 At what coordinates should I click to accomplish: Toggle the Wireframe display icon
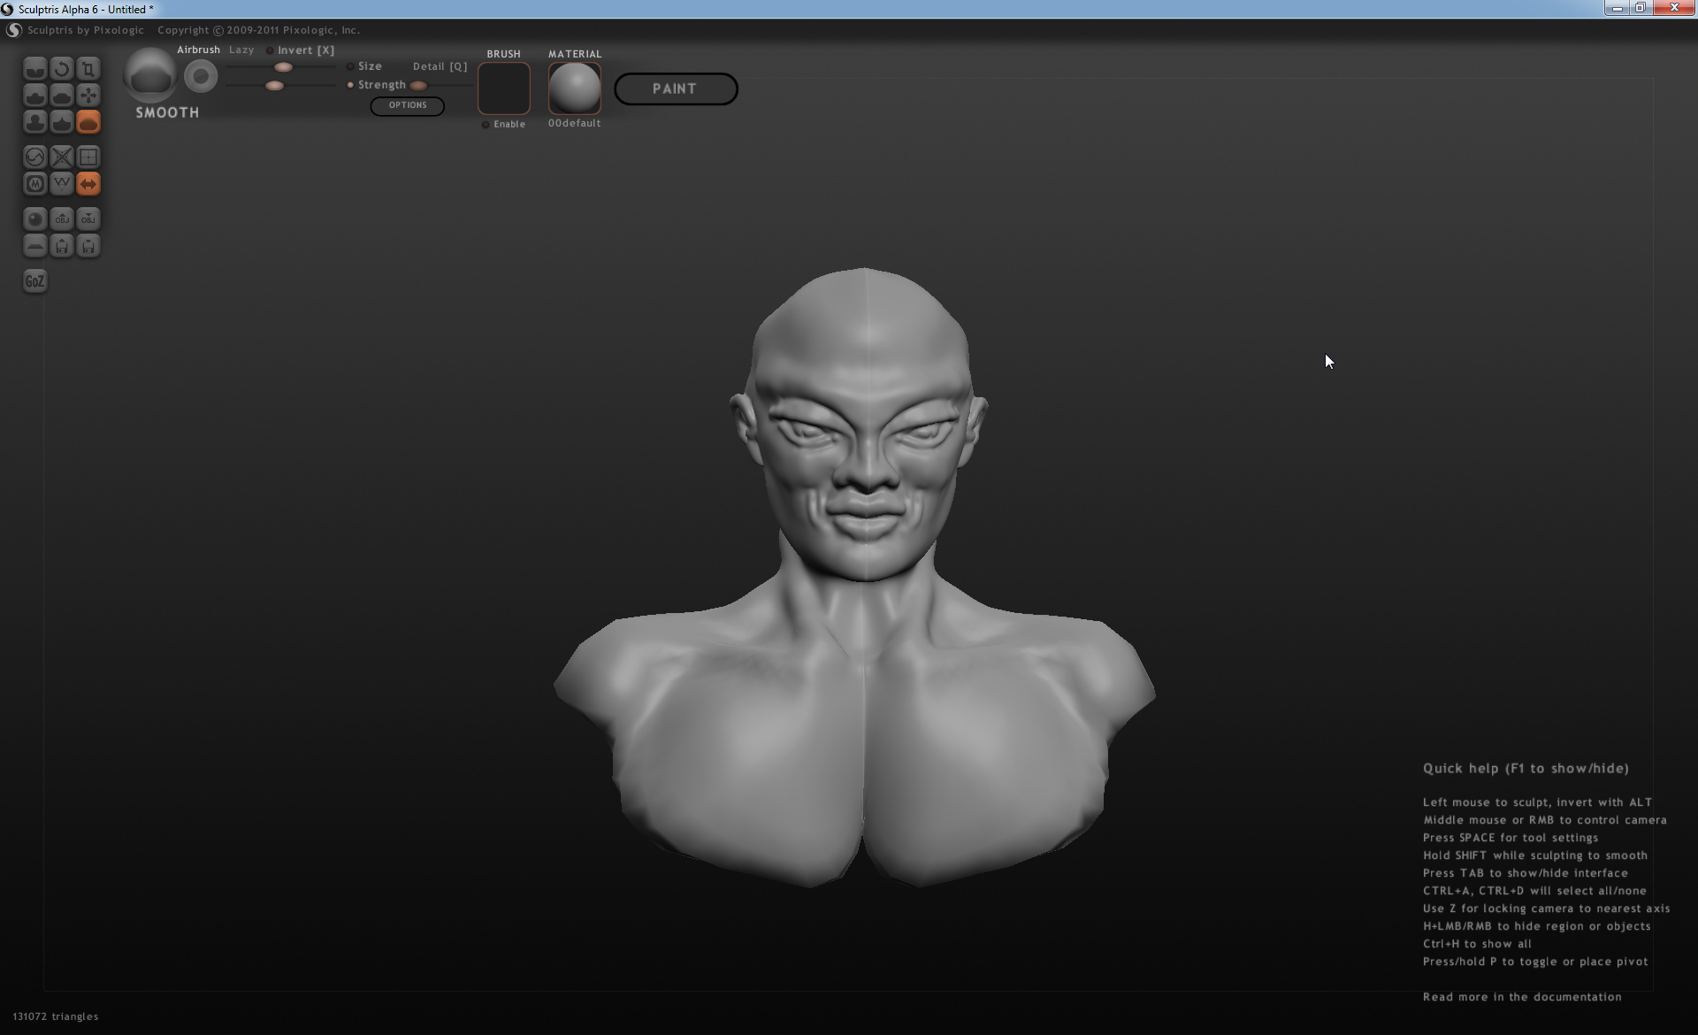(x=61, y=184)
